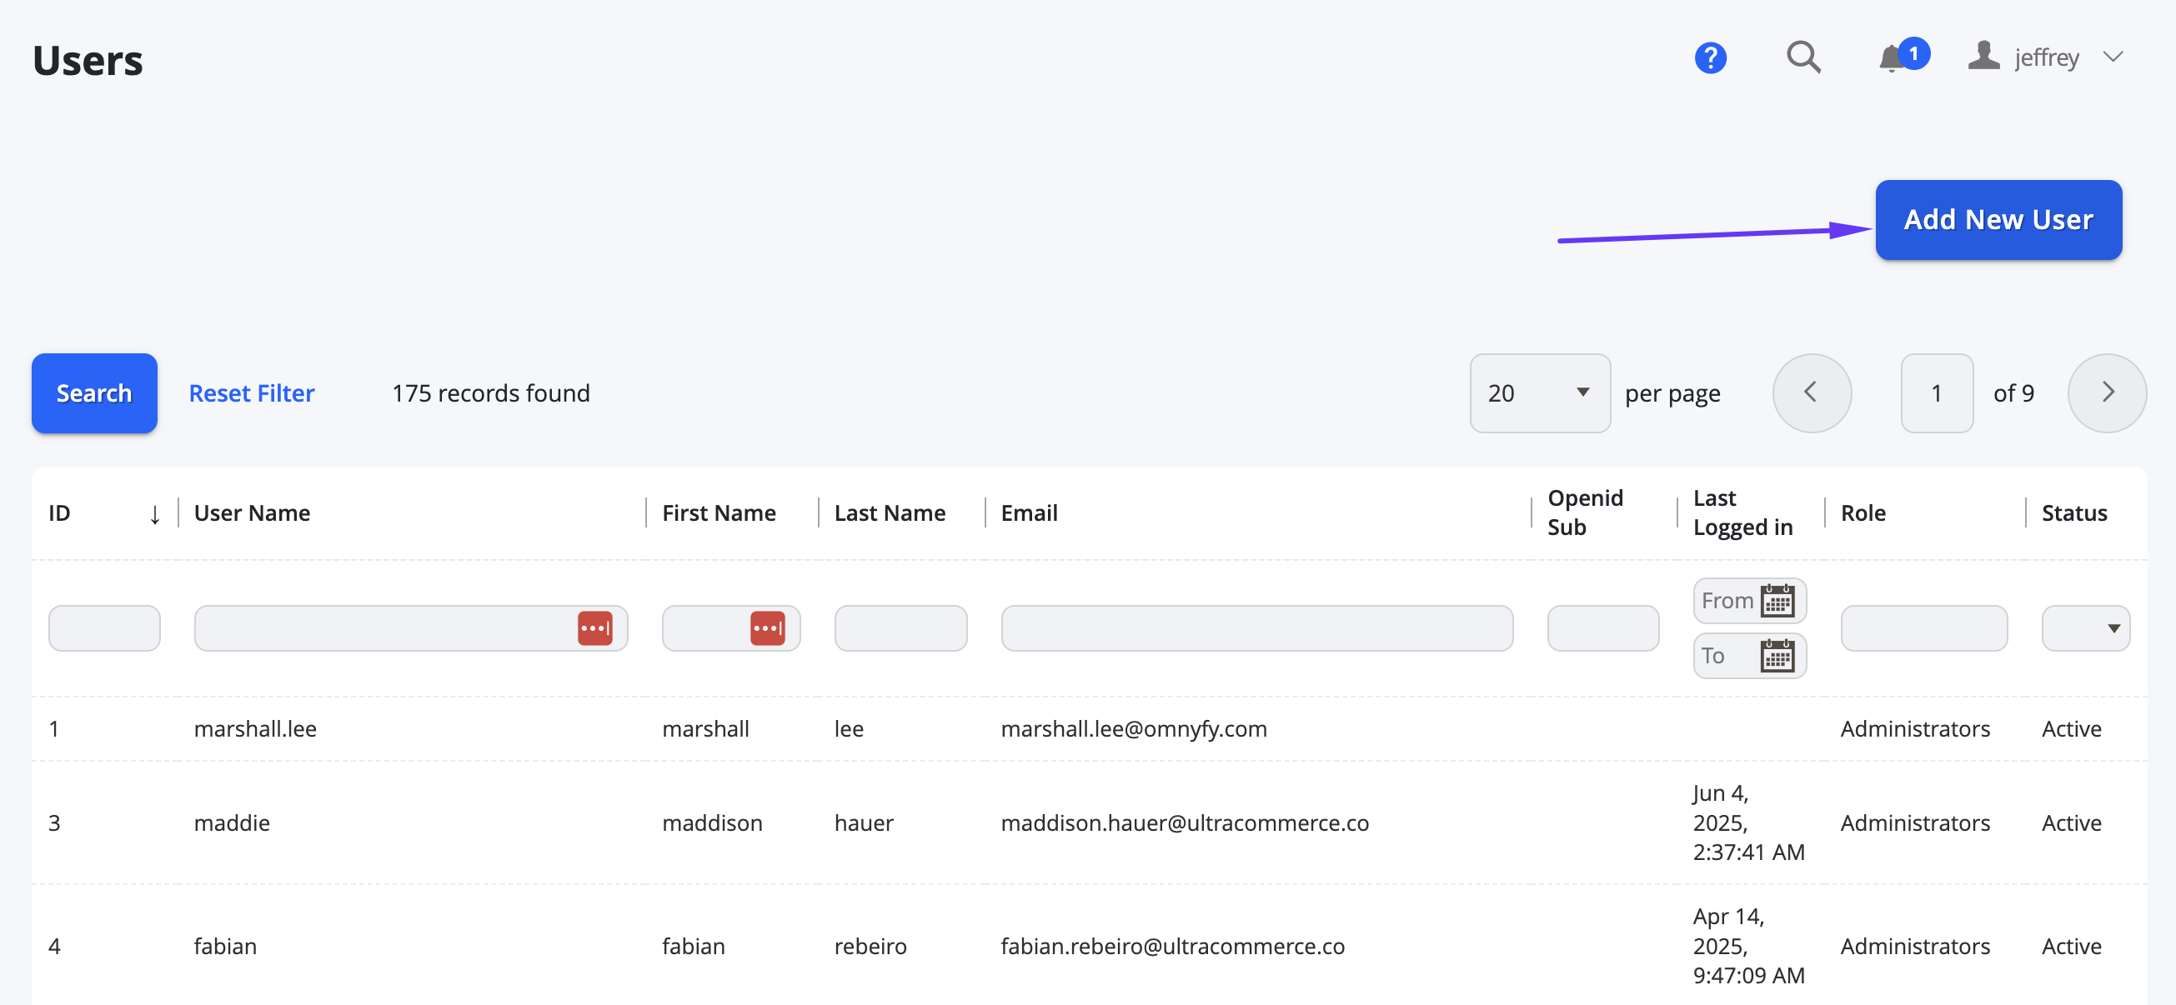Sort by the Openid Sub column header

tap(1585, 512)
